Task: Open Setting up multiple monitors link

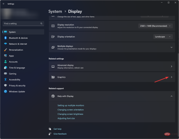Action: pos(71,106)
